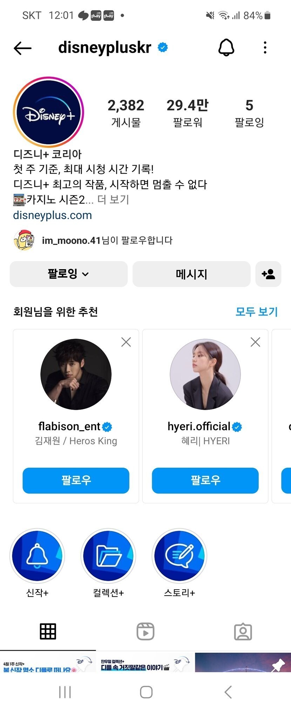Open the disneyplus.com link

(53, 215)
